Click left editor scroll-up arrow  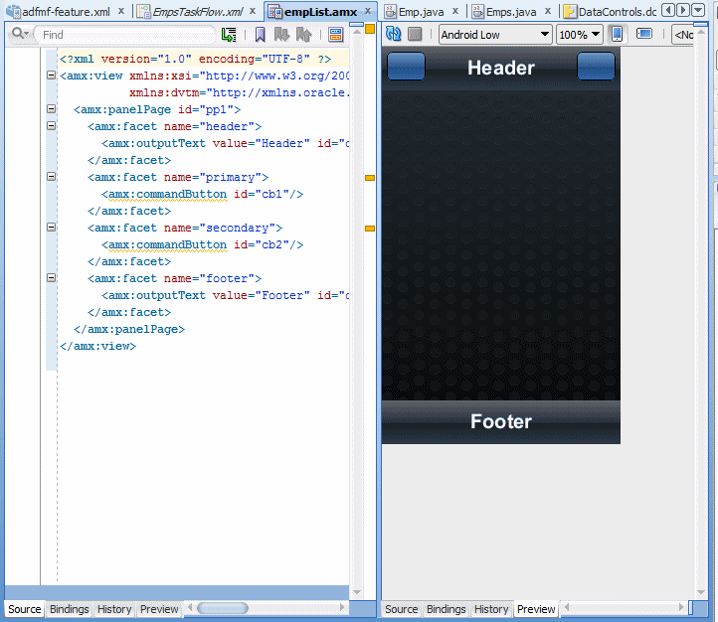click(357, 32)
